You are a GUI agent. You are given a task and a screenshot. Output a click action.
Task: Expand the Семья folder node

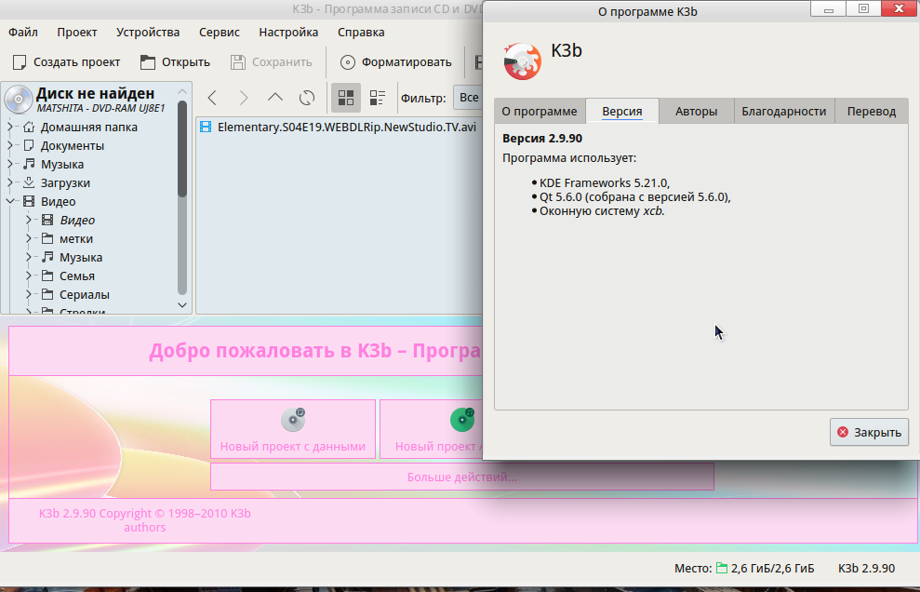coord(29,276)
